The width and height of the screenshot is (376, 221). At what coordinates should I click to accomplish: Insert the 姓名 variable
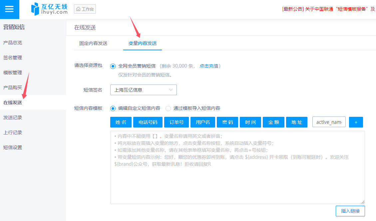(x=121, y=122)
